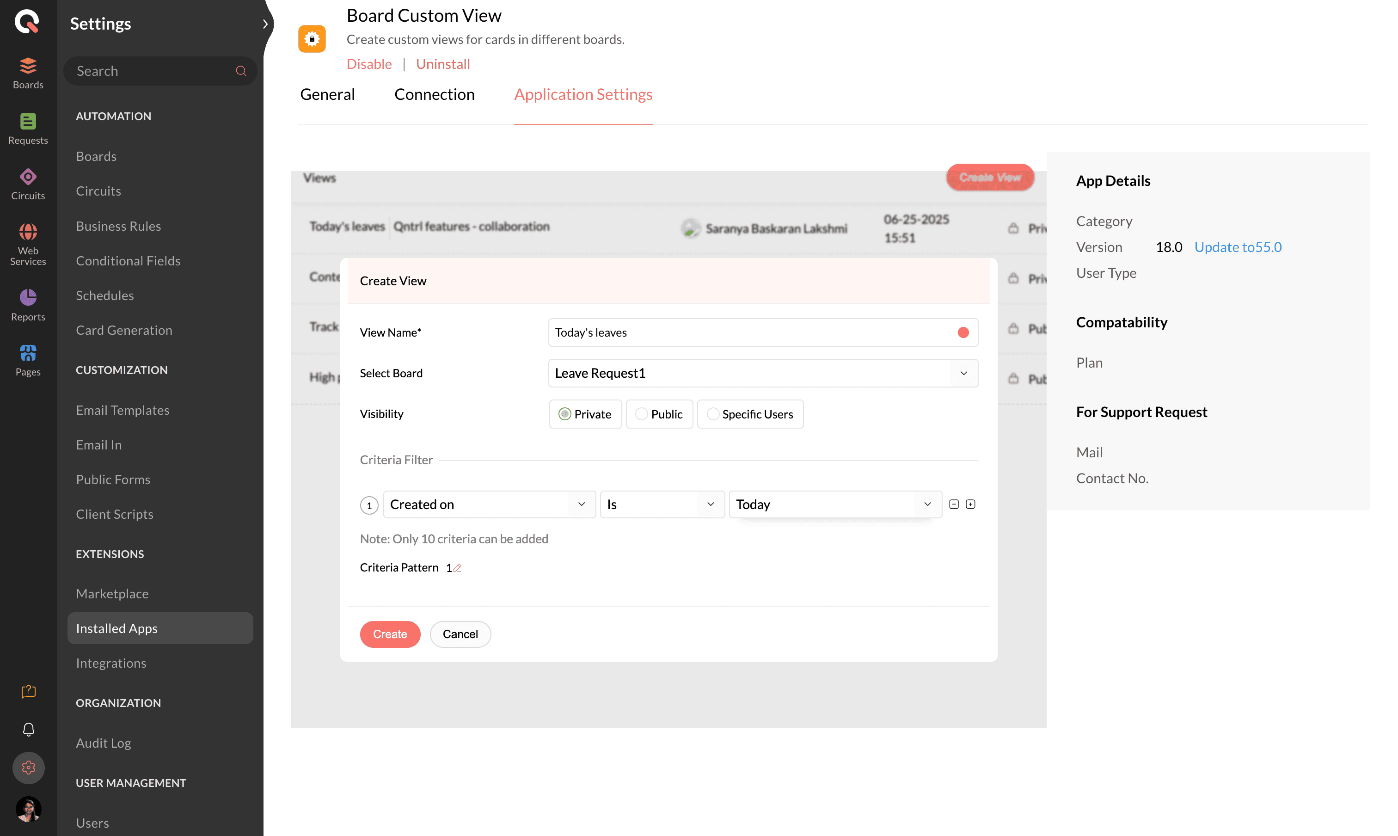Click the Create button in dialog
Screen dimensions: 1398x836
click(390, 634)
